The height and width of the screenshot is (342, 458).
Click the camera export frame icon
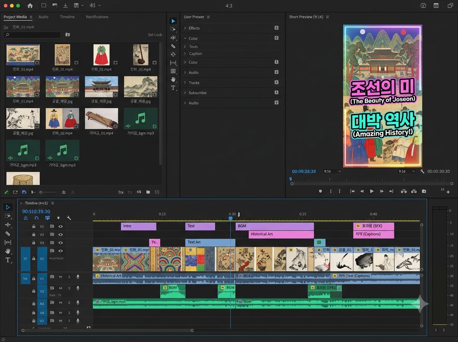tap(424, 191)
